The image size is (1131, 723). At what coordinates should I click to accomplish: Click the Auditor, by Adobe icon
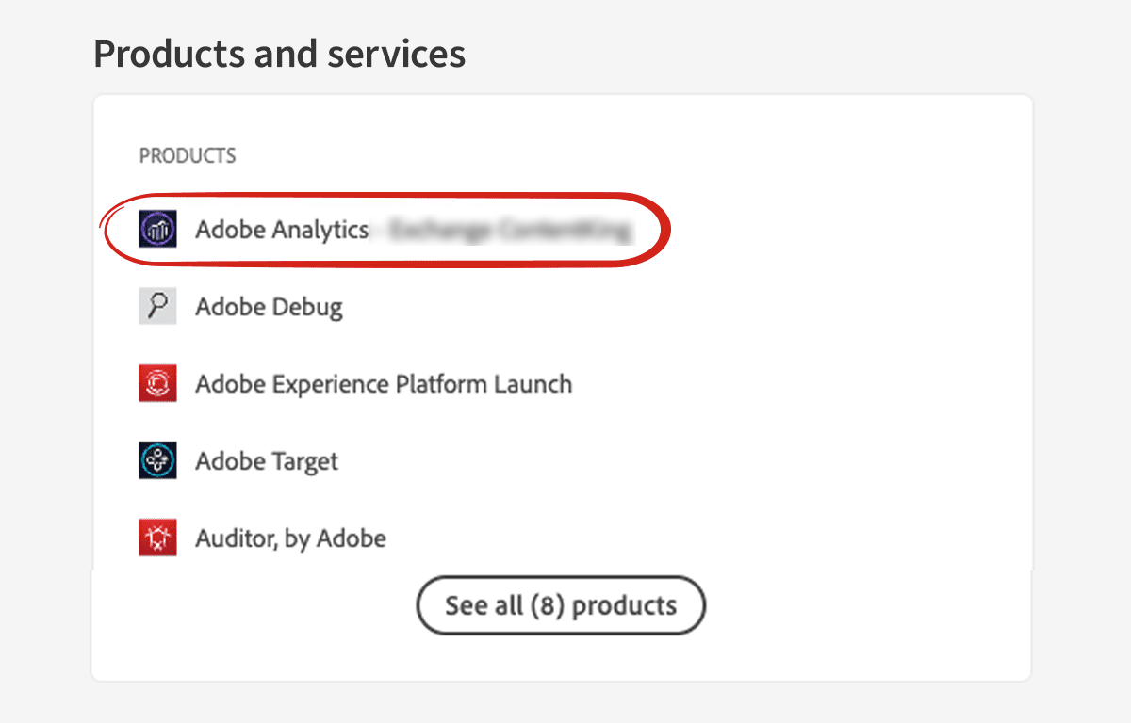pos(157,538)
